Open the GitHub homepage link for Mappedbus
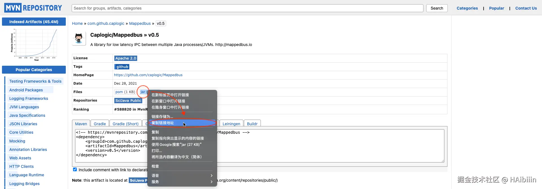Image resolution: width=542 pixels, height=189 pixels. click(148, 75)
